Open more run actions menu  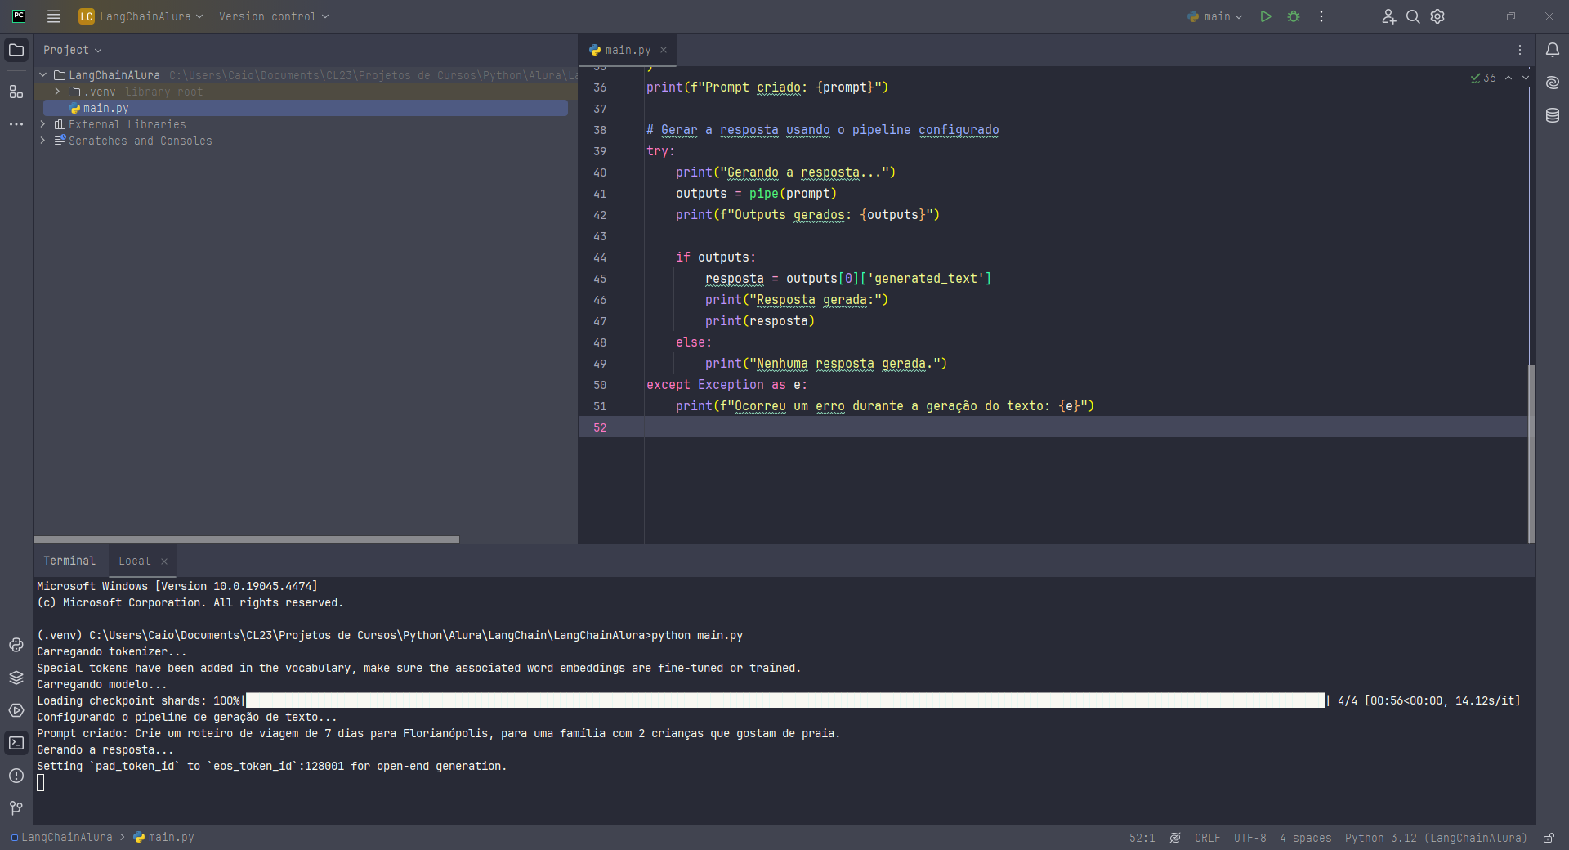coord(1321,16)
